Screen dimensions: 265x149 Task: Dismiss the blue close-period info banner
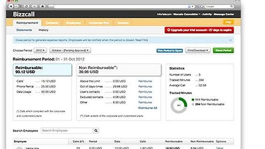[x=230, y=40]
